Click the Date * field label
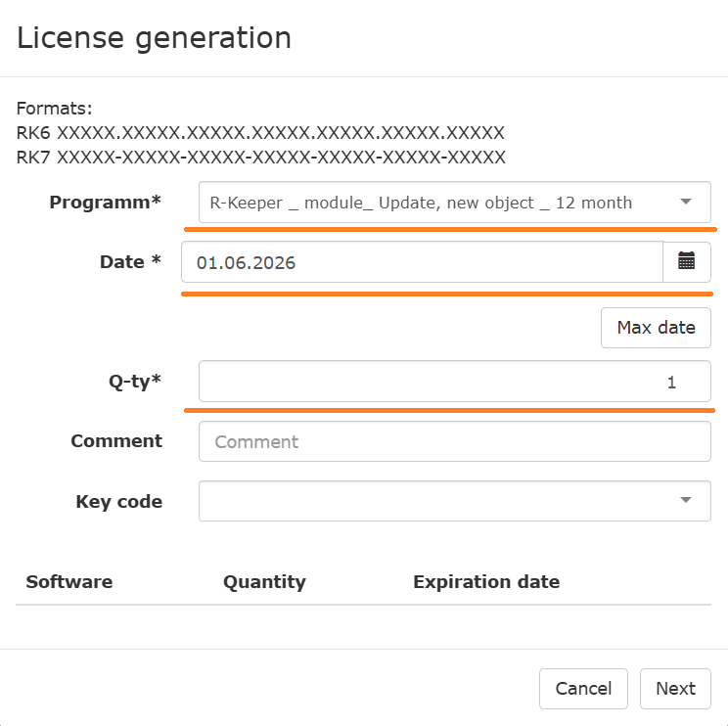Screen dimensions: 728x726 (130, 261)
